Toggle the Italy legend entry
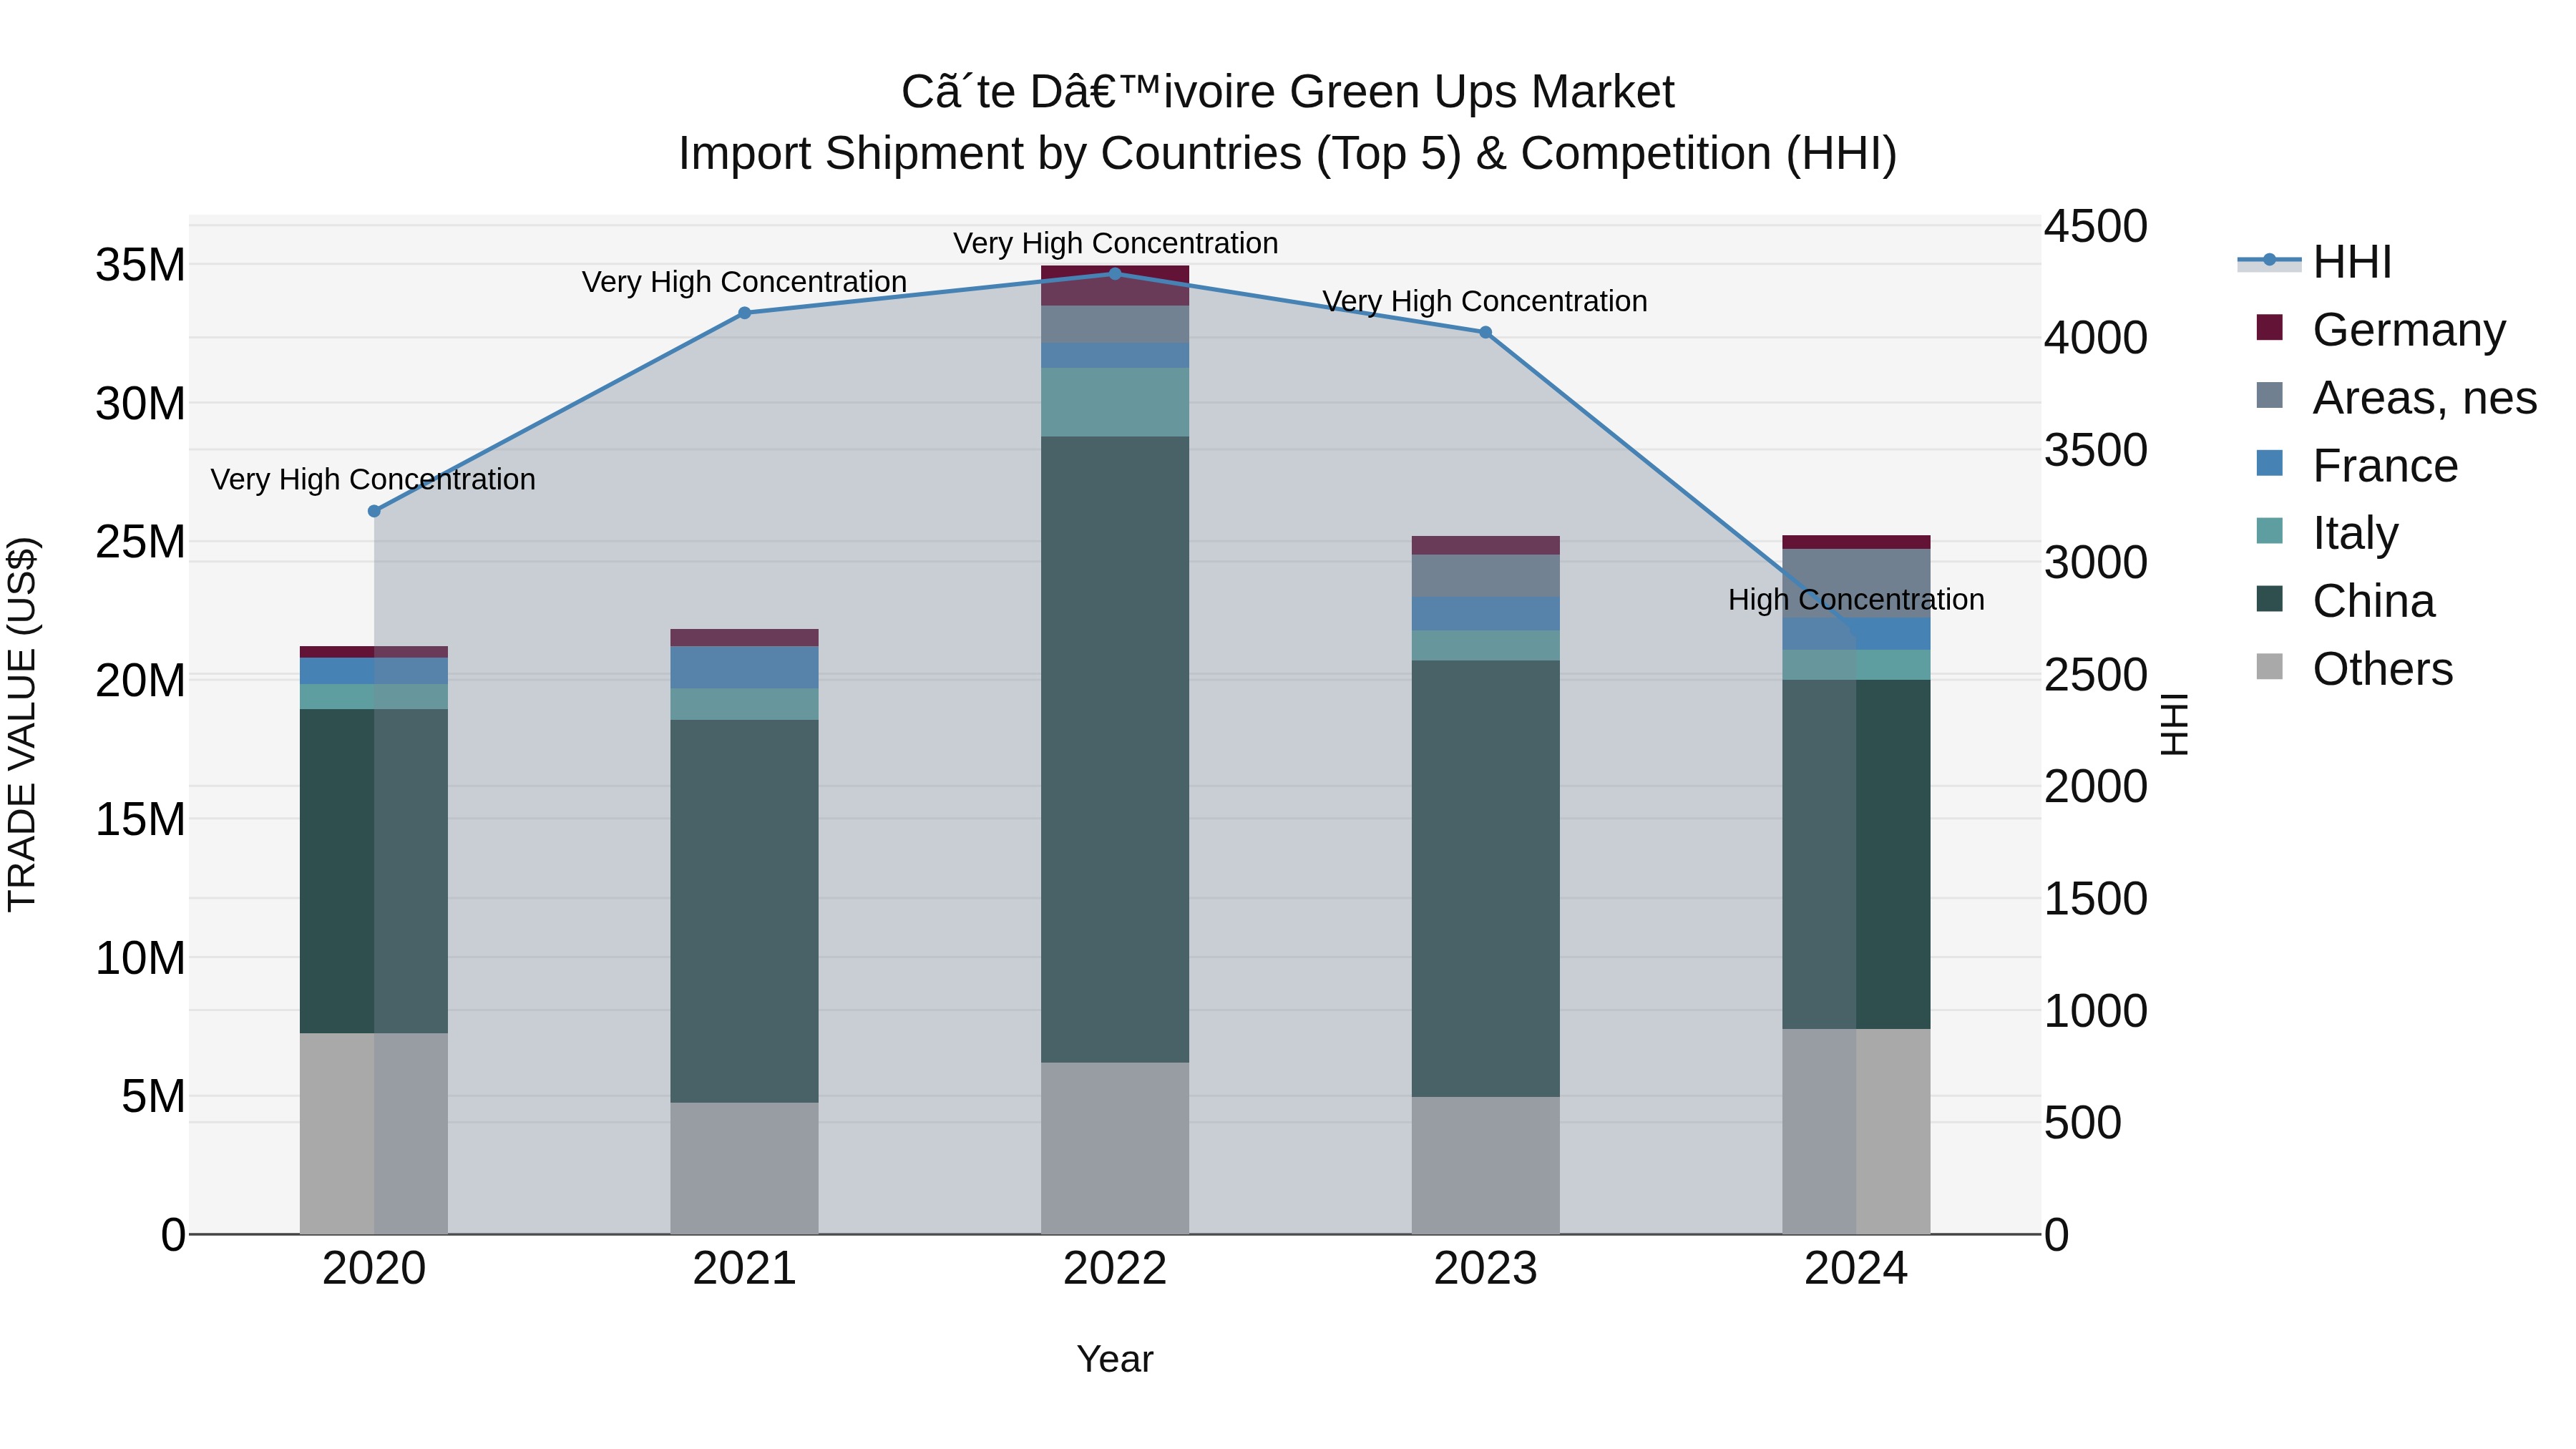The height and width of the screenshot is (1449, 2576). (x=2326, y=532)
